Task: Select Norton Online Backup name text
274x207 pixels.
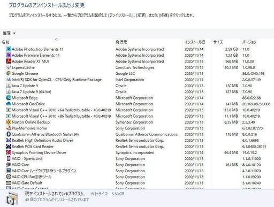Action: click(31, 122)
